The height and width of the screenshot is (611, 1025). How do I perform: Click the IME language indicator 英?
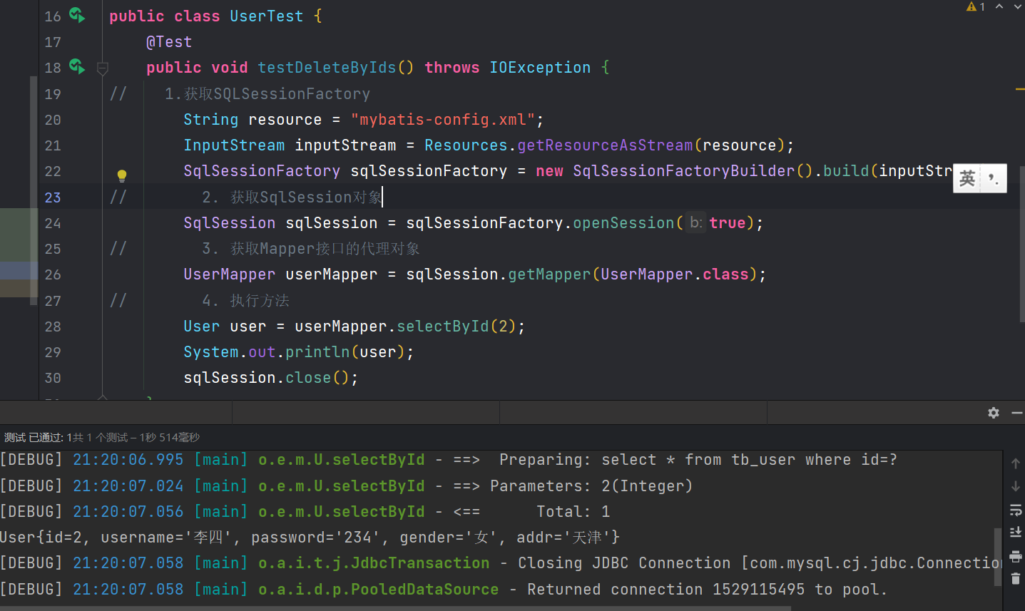pyautogui.click(x=967, y=178)
